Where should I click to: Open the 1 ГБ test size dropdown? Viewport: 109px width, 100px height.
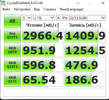pos(44,18)
